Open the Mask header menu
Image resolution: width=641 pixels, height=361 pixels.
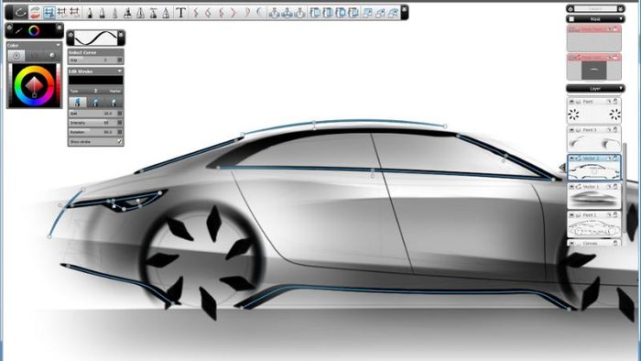click(x=595, y=19)
